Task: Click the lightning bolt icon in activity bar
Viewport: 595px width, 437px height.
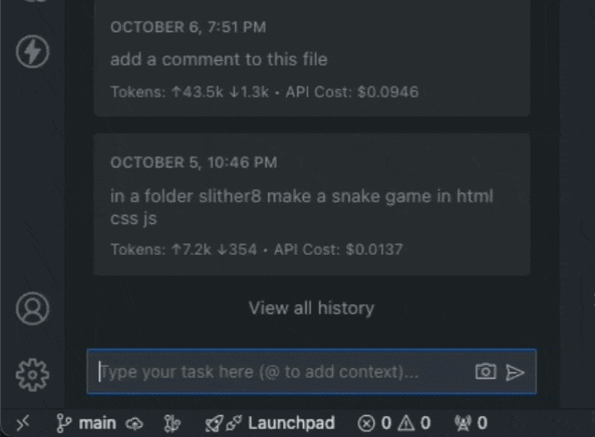Action: point(33,51)
